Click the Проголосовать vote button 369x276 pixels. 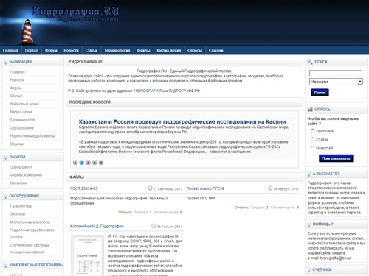coord(336,158)
